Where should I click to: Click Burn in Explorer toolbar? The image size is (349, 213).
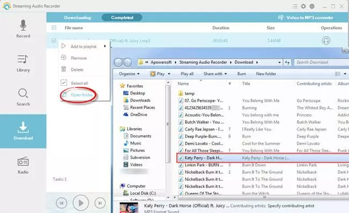pyautogui.click(x=242, y=74)
